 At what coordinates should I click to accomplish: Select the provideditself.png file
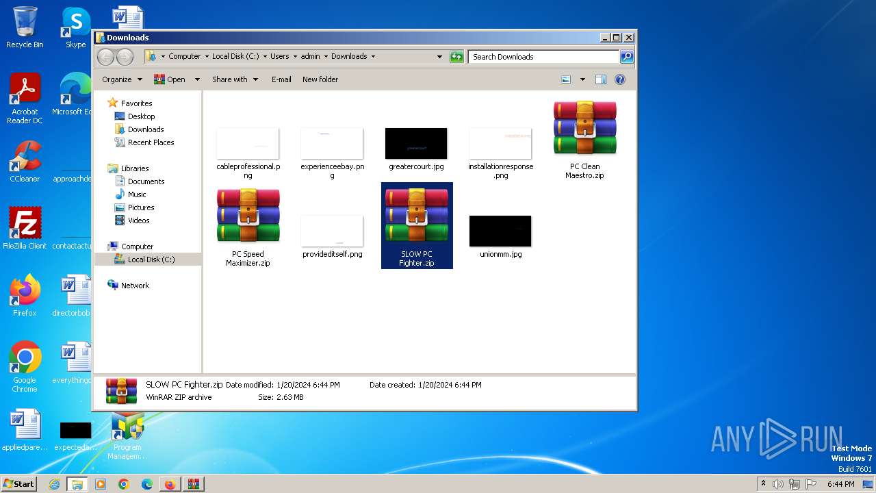332,236
